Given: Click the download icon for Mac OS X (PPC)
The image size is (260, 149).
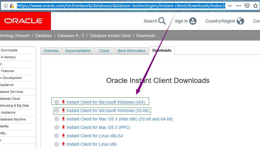Looking at the screenshot, I should [63, 127].
